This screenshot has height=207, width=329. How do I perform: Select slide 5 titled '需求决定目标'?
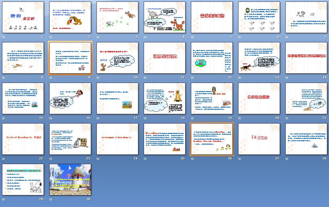212,17
